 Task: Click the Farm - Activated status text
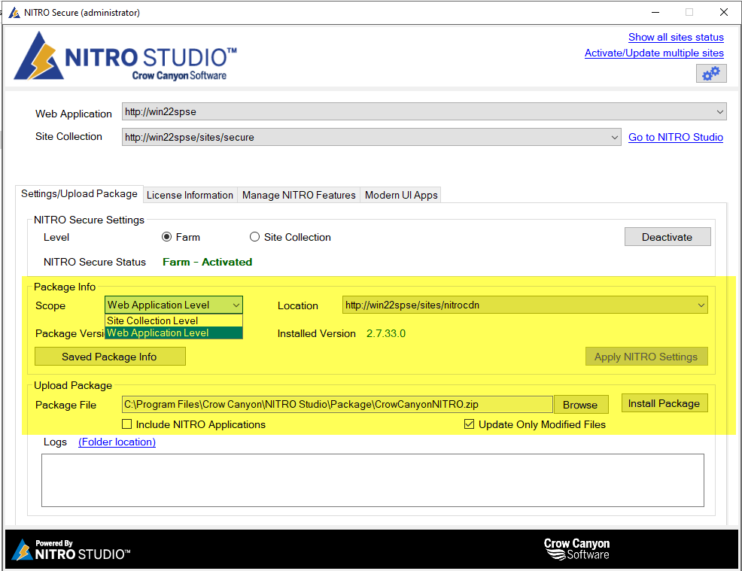(207, 262)
